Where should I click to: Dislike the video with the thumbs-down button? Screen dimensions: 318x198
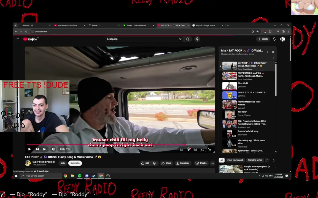tap(155, 163)
